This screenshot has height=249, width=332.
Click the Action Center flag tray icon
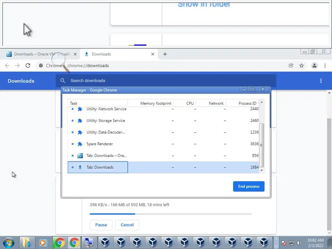click(x=284, y=243)
